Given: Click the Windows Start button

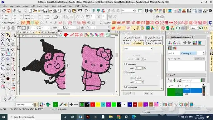Looking at the screenshot, I should click(x=4, y=117).
